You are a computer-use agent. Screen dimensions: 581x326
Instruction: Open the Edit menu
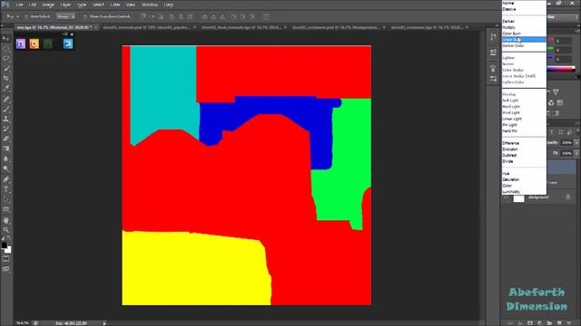[33, 5]
